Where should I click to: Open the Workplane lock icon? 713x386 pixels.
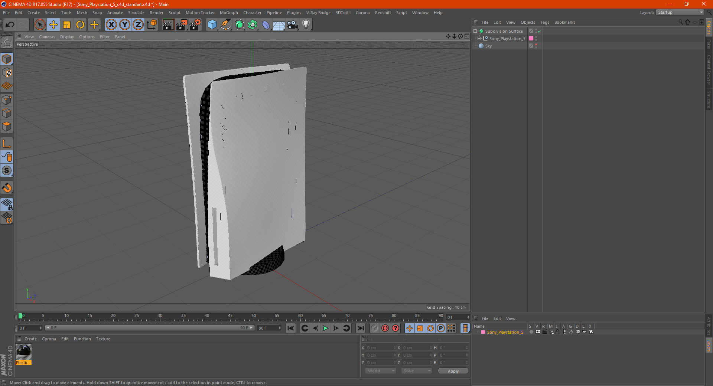tap(7, 205)
